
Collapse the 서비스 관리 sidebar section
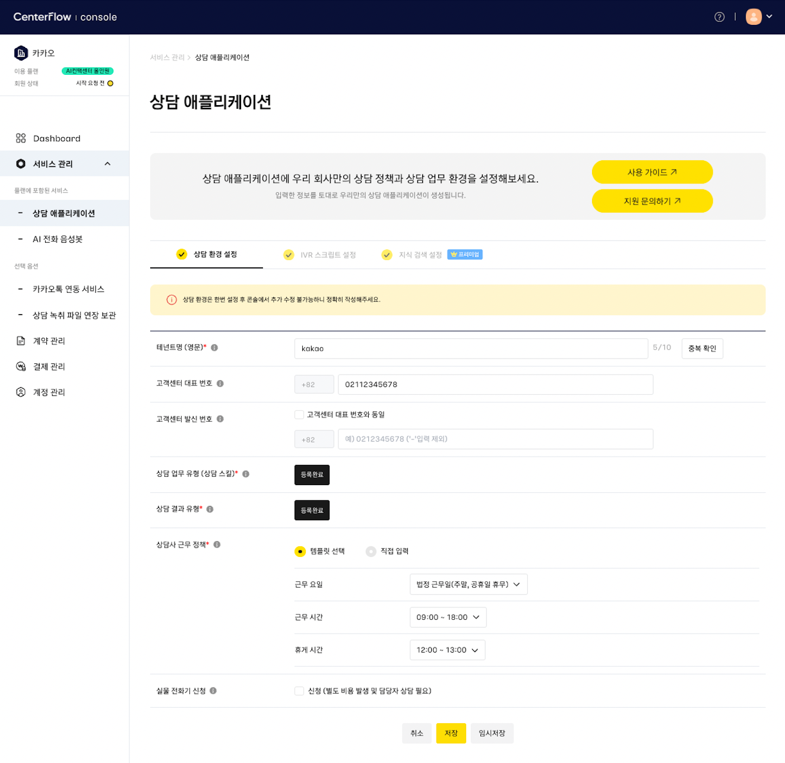click(107, 164)
